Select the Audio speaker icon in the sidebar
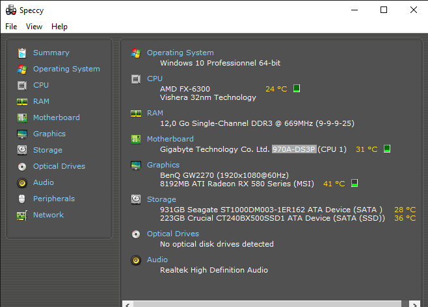 click(x=22, y=182)
